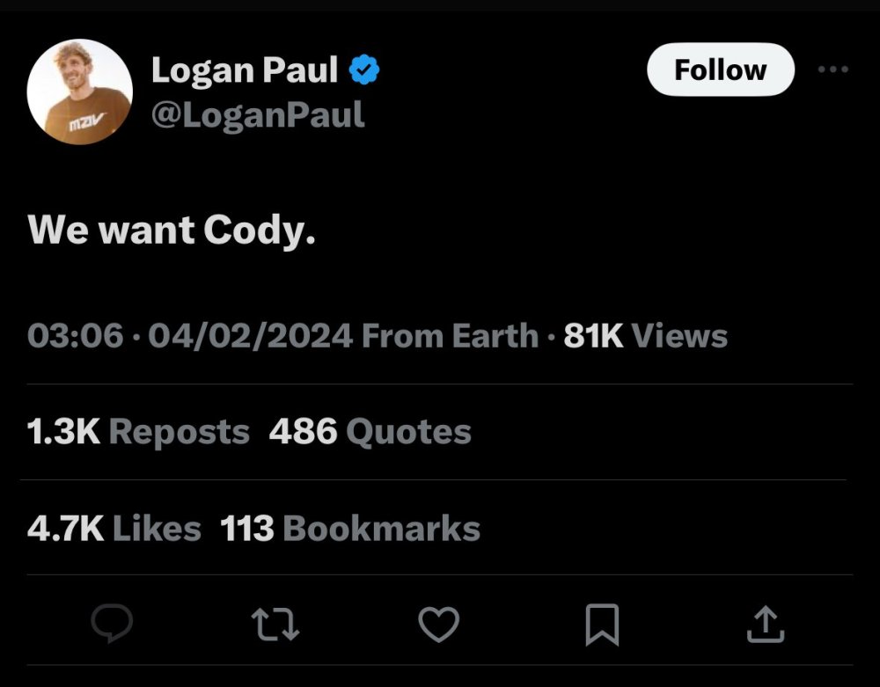Open Logan Paul's profile picture
880x687 pixels.
pyautogui.click(x=80, y=92)
